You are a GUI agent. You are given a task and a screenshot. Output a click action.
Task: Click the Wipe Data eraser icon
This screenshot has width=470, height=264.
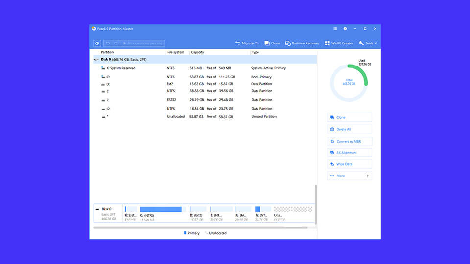pos(332,164)
